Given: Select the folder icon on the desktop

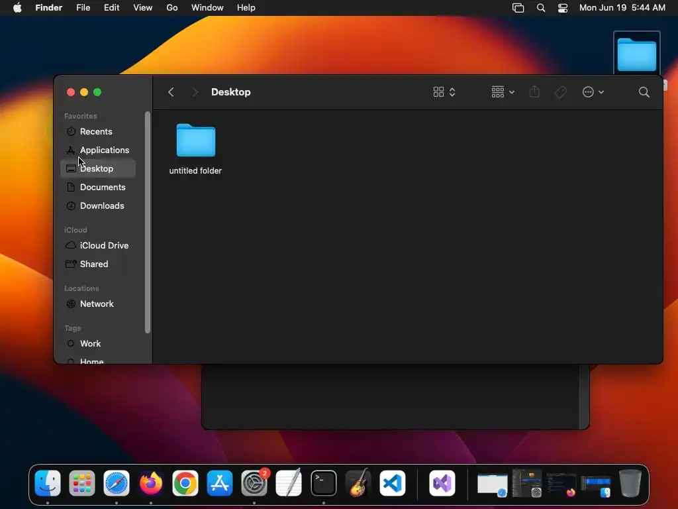Looking at the screenshot, I should [636, 54].
